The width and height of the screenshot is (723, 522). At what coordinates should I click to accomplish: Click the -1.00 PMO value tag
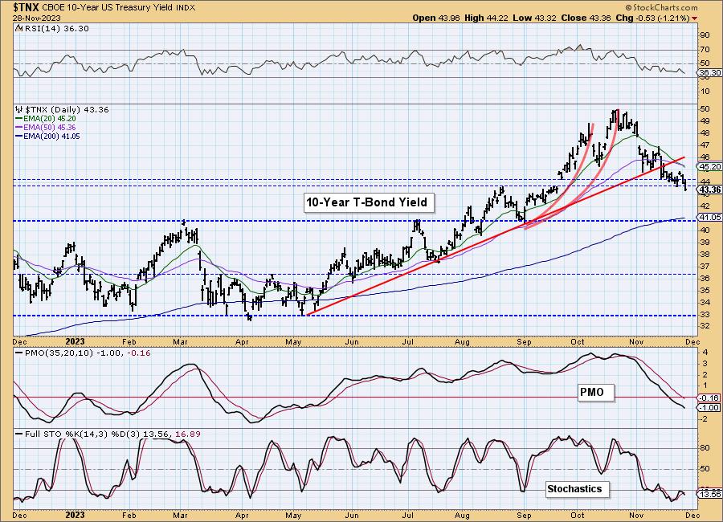click(710, 408)
